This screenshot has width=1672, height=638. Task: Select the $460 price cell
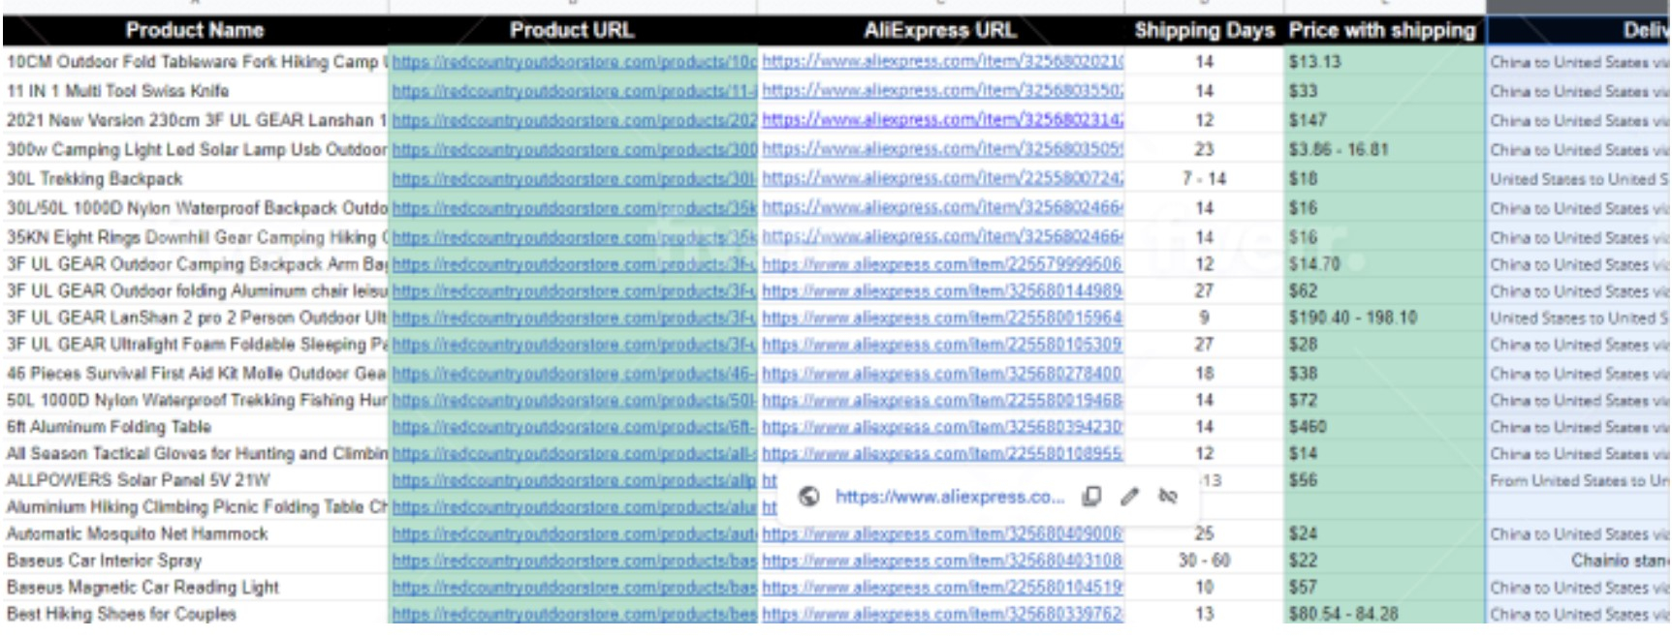(1382, 427)
